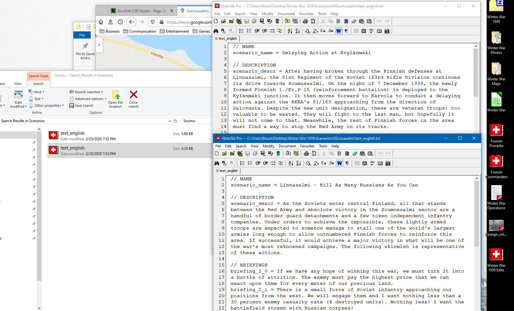Viewport: 514px width, 311px height.
Task: Toggle word wrap W in Soumussalmi NoteTab window
Action: click(339, 31)
